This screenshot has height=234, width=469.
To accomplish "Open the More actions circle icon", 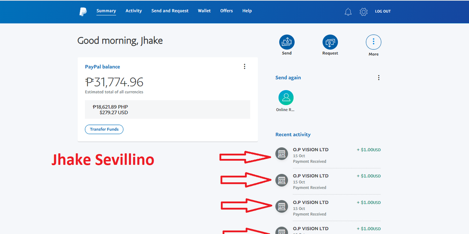I will click(x=373, y=42).
